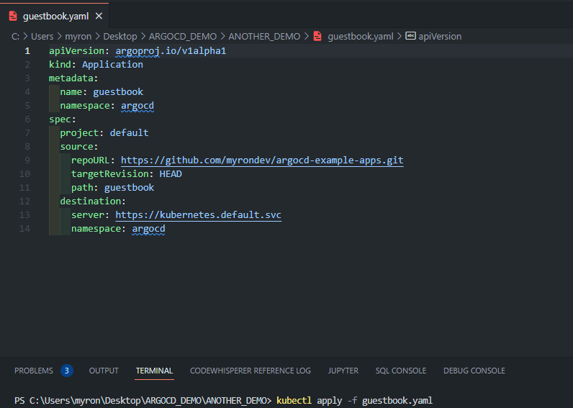Click the 'apiVersion' key on line 1
Viewport: 573px width, 408px height.
pos(76,51)
